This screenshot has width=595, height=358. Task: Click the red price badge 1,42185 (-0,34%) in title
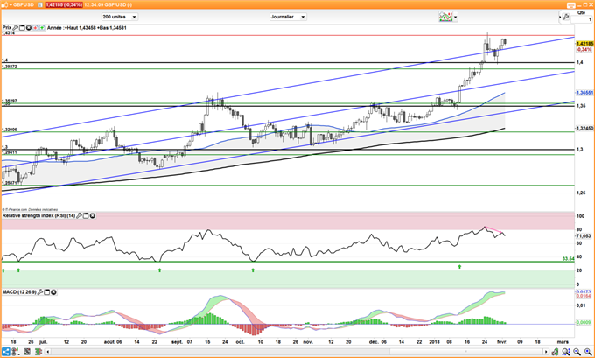coord(64,4)
